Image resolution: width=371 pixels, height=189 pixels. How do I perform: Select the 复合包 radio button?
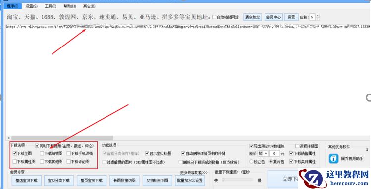click(x=271, y=162)
